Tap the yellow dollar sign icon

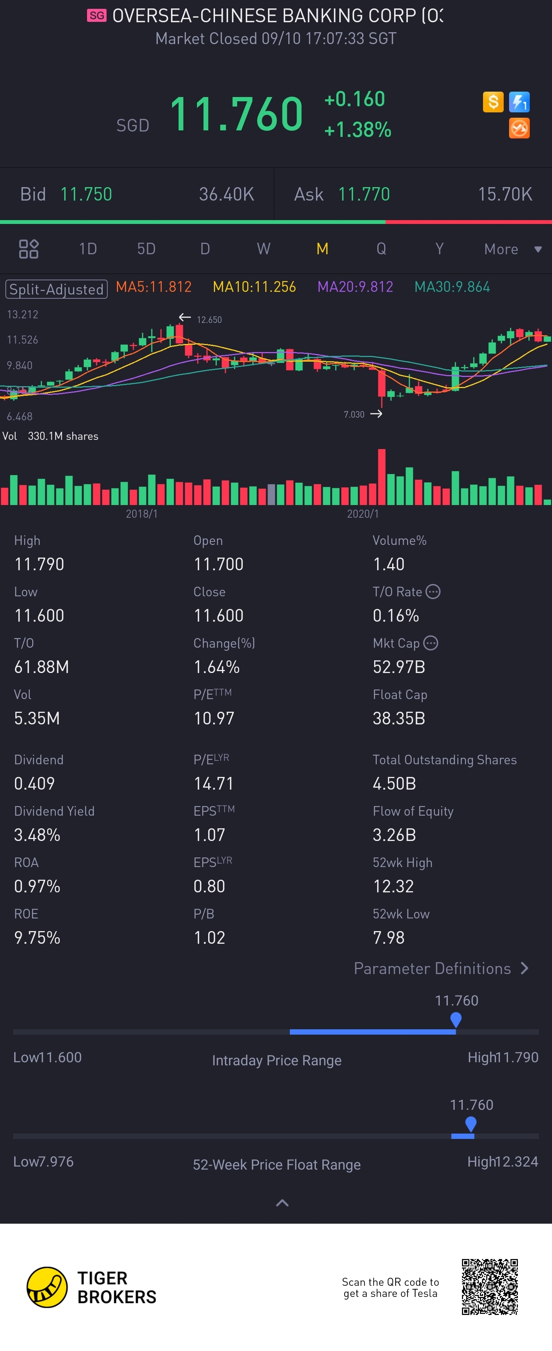point(493,102)
